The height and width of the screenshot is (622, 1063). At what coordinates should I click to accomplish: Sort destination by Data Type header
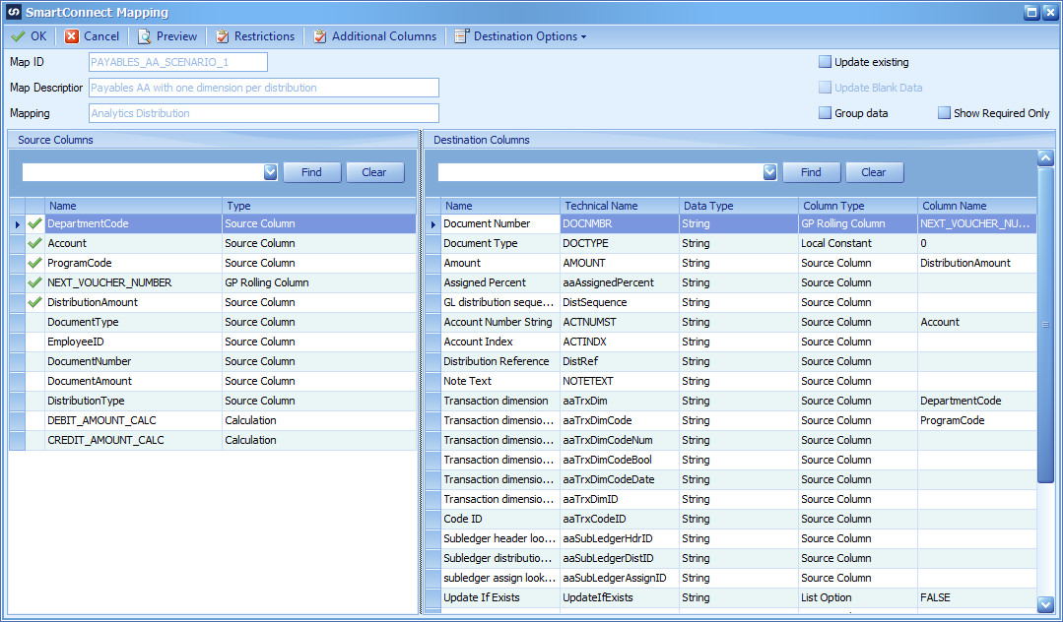(739, 206)
